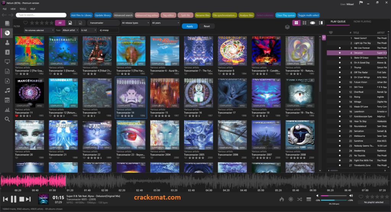Toggle heart column in play queue header
The image size is (391, 212).
[x=331, y=33]
